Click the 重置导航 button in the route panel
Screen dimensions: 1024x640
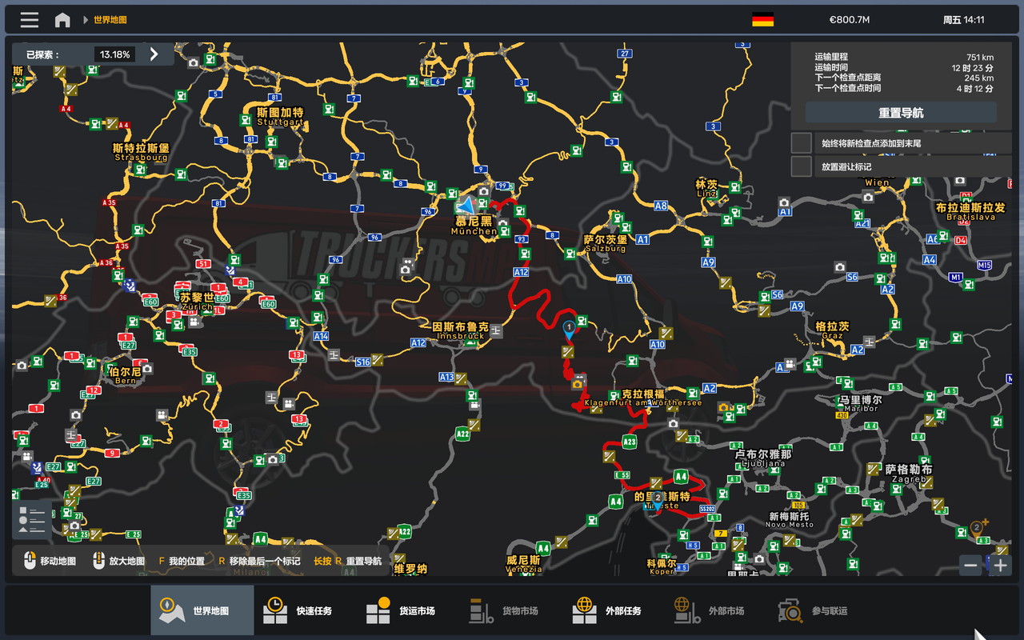pyautogui.click(x=901, y=113)
